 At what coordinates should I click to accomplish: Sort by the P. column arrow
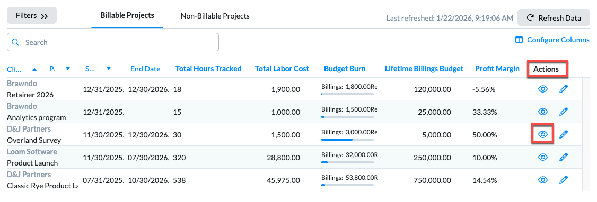point(68,69)
